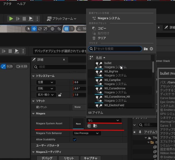
Task: Collapse Niagaraユーティリティ section
Action: coord(33,152)
